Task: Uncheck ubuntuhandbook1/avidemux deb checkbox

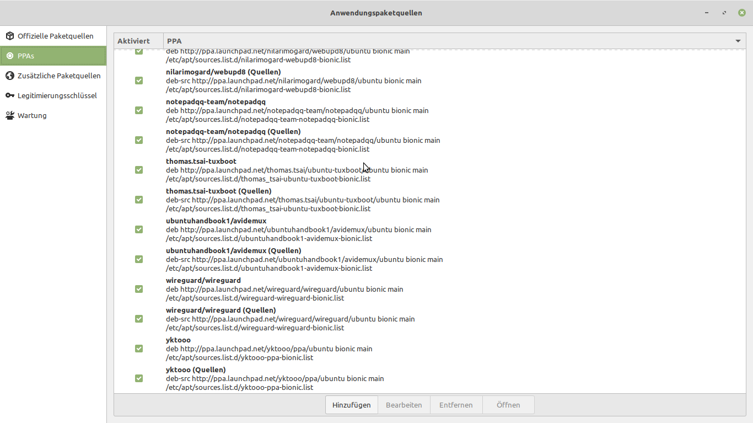Action: coord(139,229)
